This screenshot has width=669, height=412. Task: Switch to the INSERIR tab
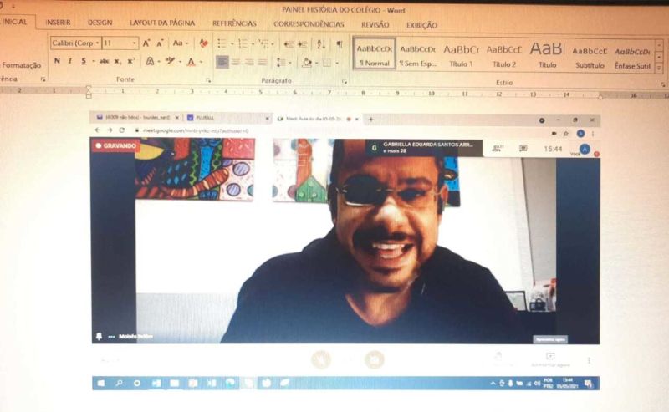point(58,24)
